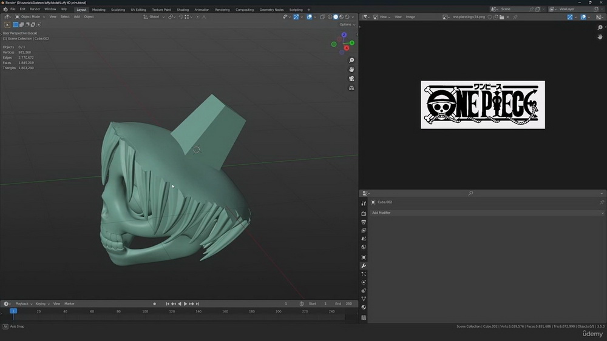
Task: Switch perspective/orthographic grid icon in viewport
Action: point(351,88)
